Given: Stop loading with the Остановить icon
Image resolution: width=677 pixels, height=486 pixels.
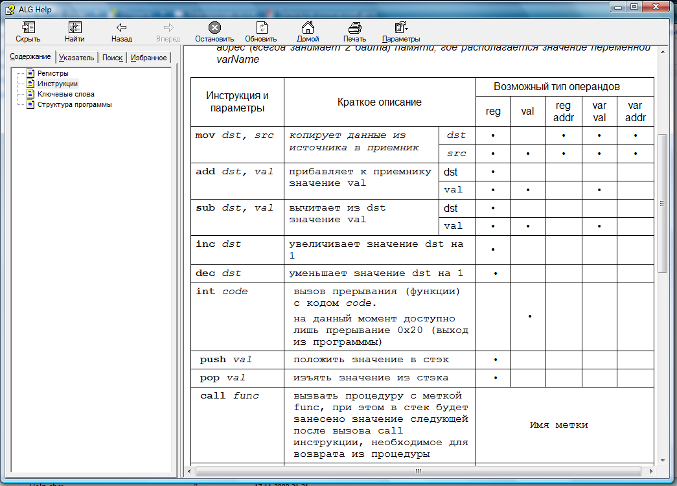Looking at the screenshot, I should coord(214,28).
